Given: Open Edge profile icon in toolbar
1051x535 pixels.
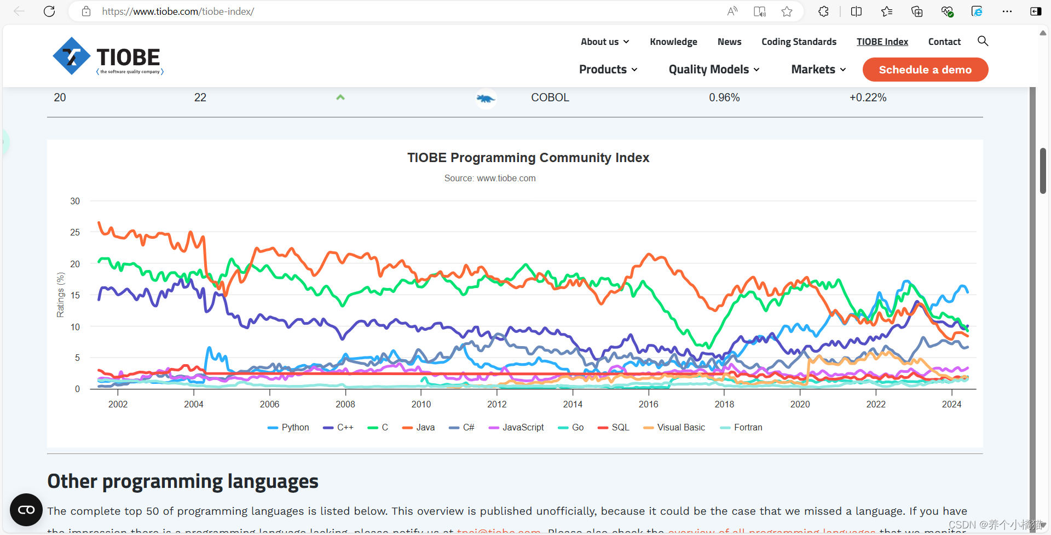Looking at the screenshot, I should click(977, 11).
